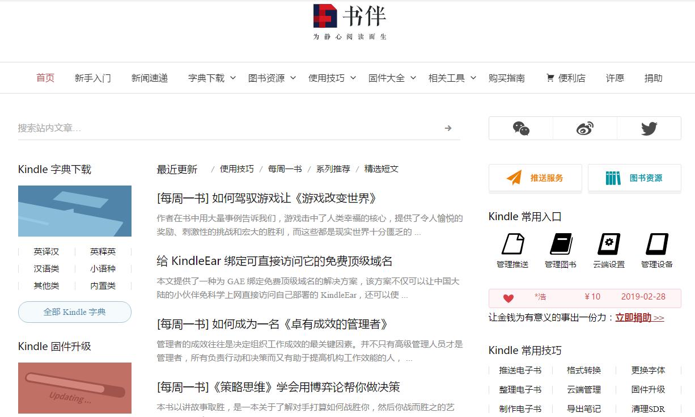This screenshot has height=417, width=695.
Task: Expand the 字典下载 dropdown menu
Action: pos(211,78)
